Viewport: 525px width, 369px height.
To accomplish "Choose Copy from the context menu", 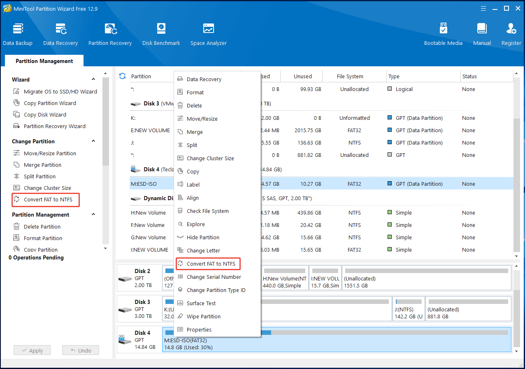I will coord(217,172).
